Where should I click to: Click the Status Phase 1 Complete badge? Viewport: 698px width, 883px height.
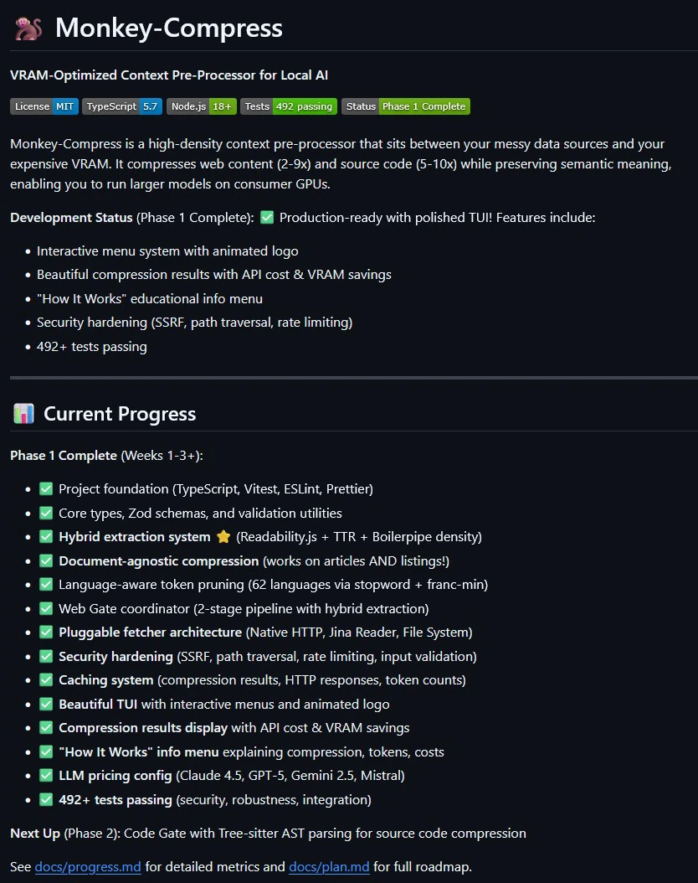(x=406, y=106)
